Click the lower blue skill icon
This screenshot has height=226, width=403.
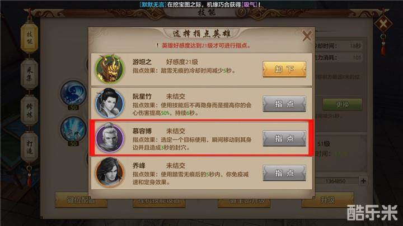(73, 129)
